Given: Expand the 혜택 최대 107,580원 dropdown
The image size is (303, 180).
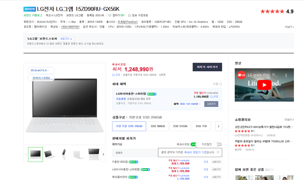Looking at the screenshot, I should pos(187,104).
